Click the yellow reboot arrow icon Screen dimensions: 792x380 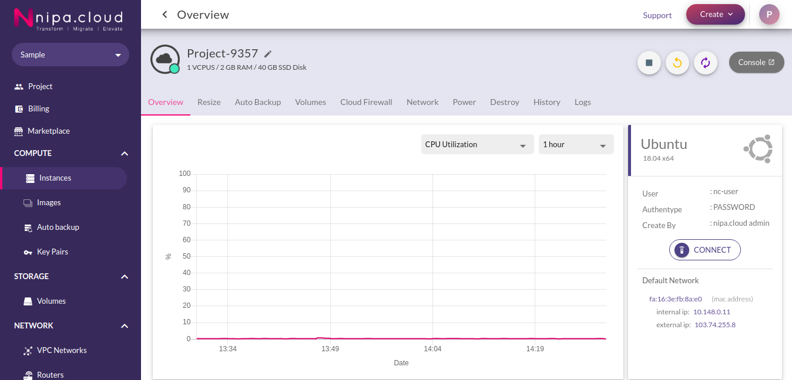(x=677, y=63)
